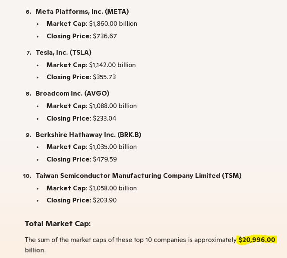Click Broadcom's closing price $233.04

tap(104, 118)
